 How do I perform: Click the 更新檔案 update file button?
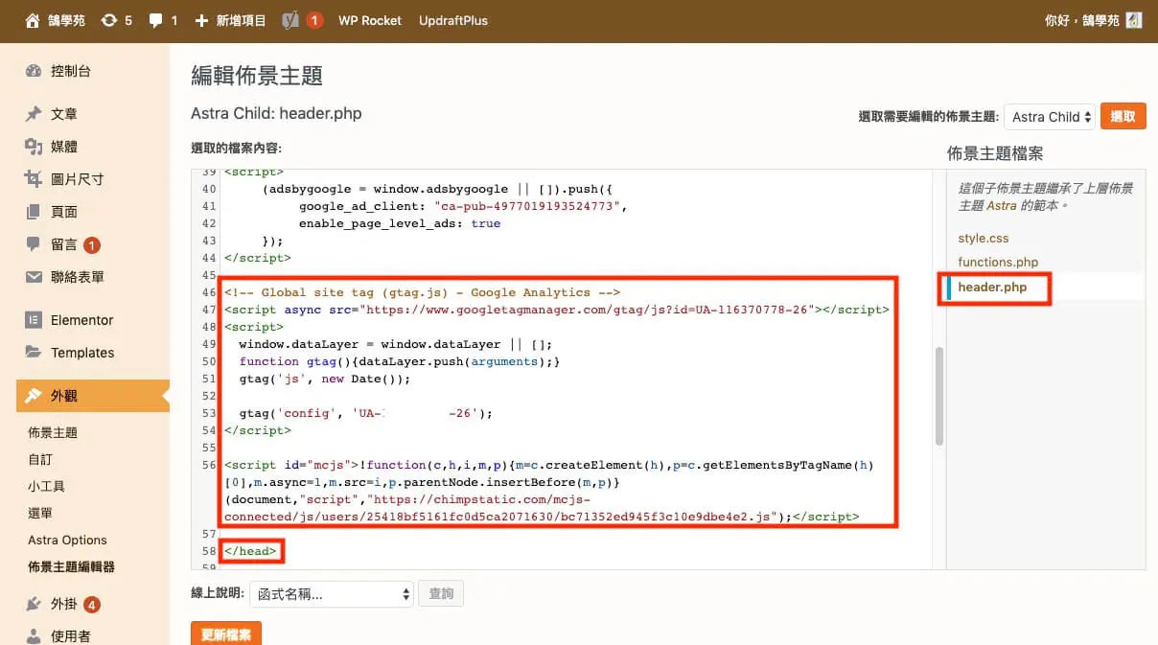coord(226,634)
